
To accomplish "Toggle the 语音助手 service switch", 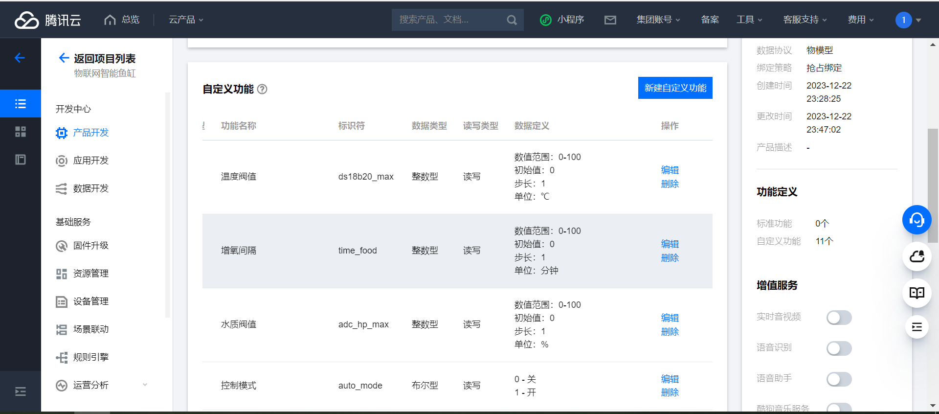I will (839, 379).
